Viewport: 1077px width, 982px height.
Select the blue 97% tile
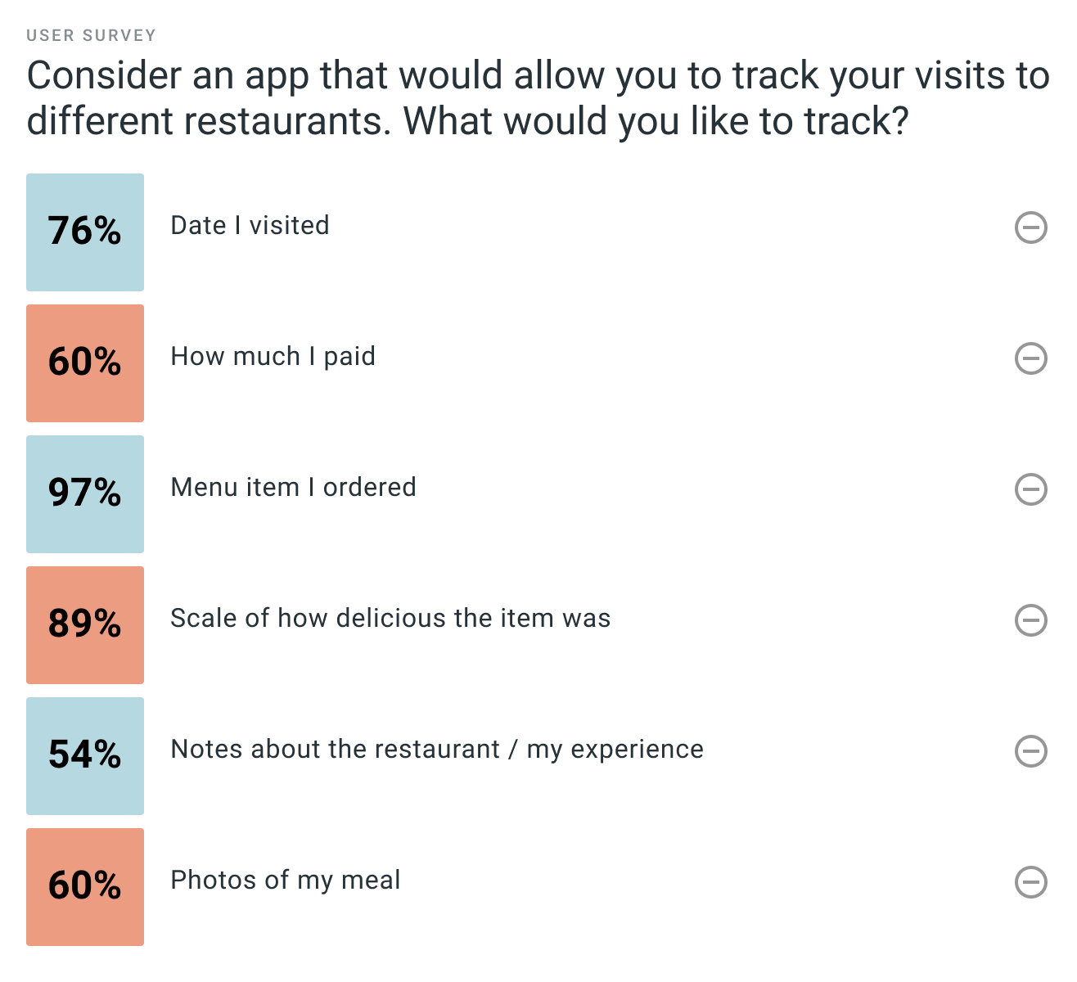pyautogui.click(x=85, y=494)
